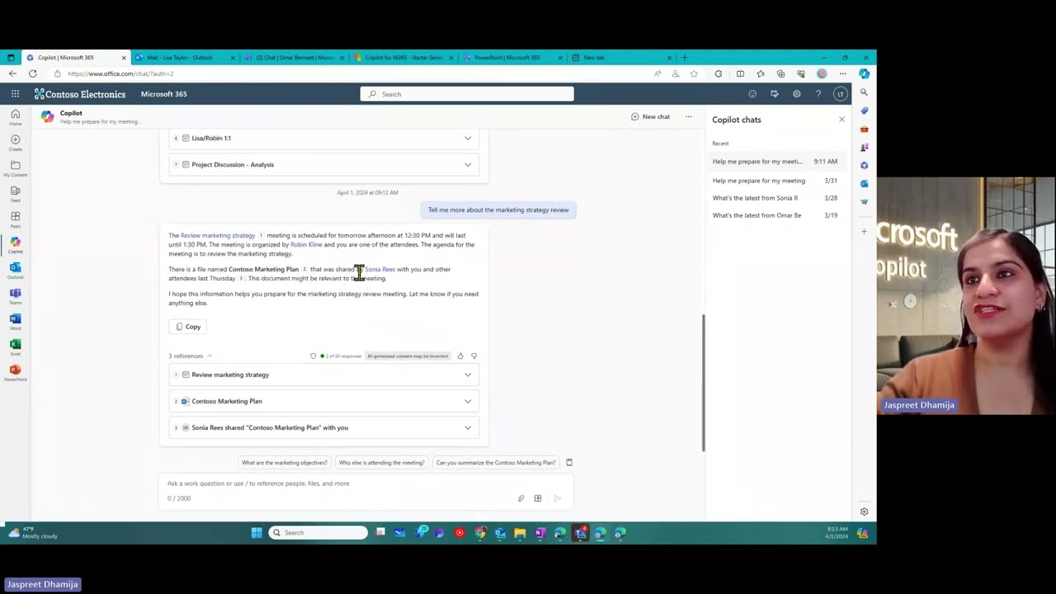The width and height of the screenshot is (1056, 594).
Task: Copy the Copilot response
Action: point(188,327)
